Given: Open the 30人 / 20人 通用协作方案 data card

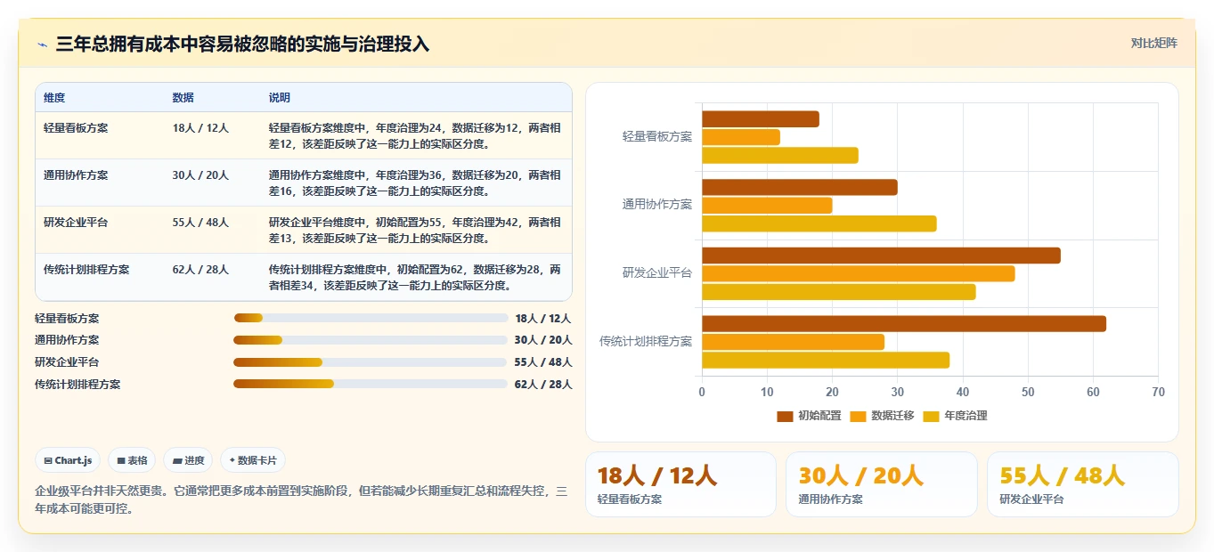Looking at the screenshot, I should point(882,484).
